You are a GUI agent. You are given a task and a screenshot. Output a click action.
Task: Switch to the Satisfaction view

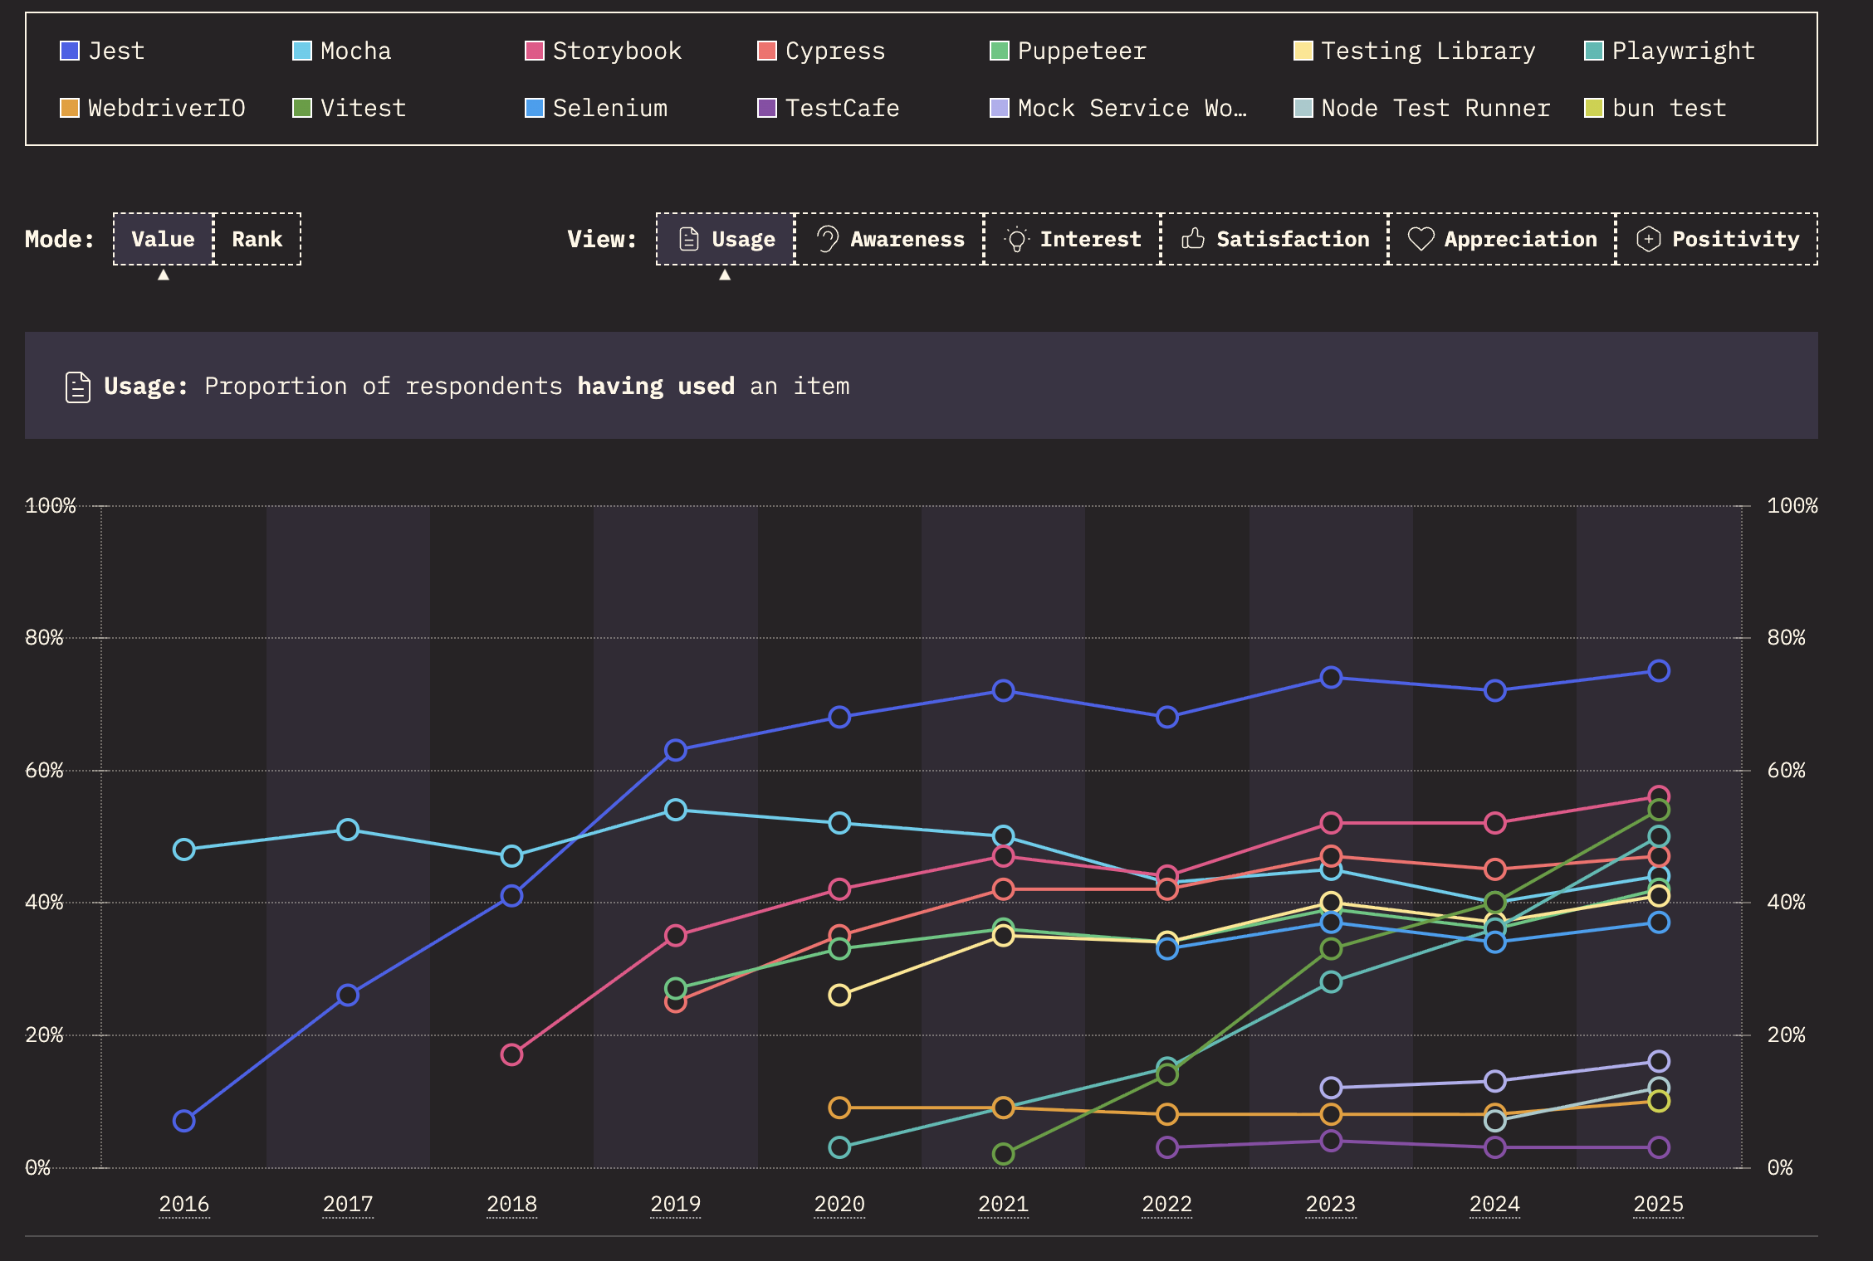1274,239
